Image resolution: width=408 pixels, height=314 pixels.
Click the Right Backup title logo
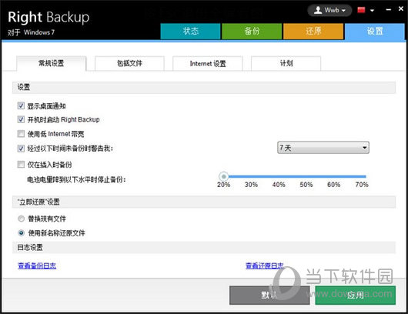(48, 17)
